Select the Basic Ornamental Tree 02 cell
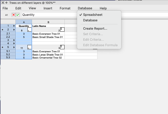Image resolution: width=168 pixels, height=114 pixels. click(48, 58)
